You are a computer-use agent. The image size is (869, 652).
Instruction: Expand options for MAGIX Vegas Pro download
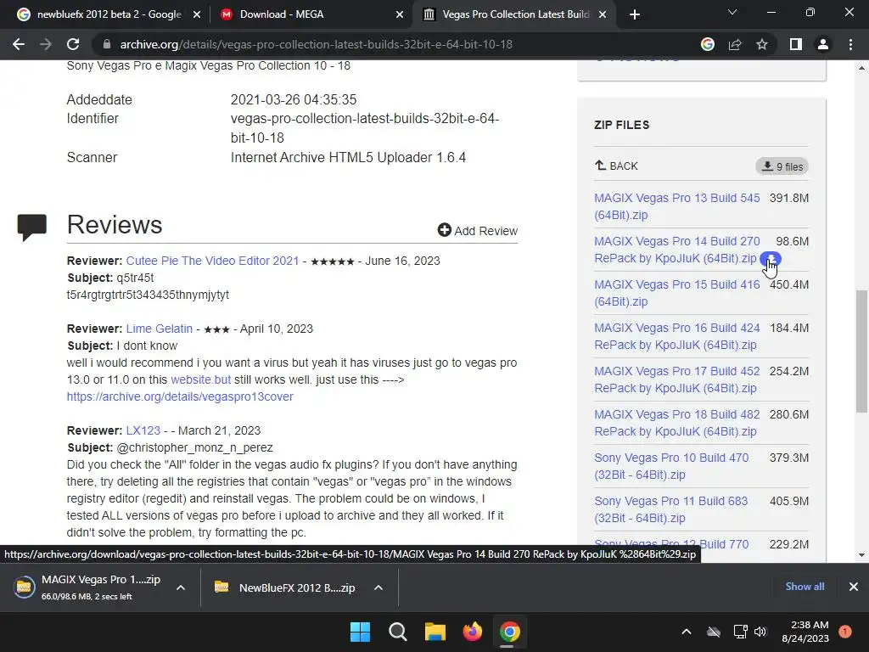[181, 587]
